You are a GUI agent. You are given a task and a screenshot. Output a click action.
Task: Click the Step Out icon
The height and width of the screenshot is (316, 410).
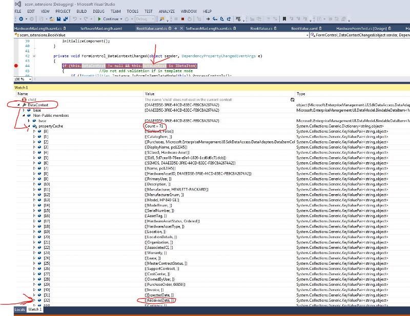[229, 19]
